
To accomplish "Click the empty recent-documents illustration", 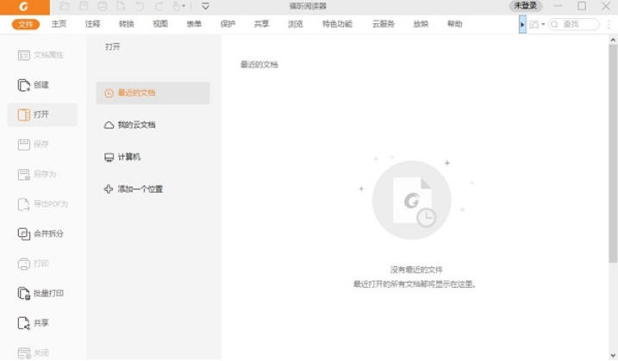I will [412, 200].
